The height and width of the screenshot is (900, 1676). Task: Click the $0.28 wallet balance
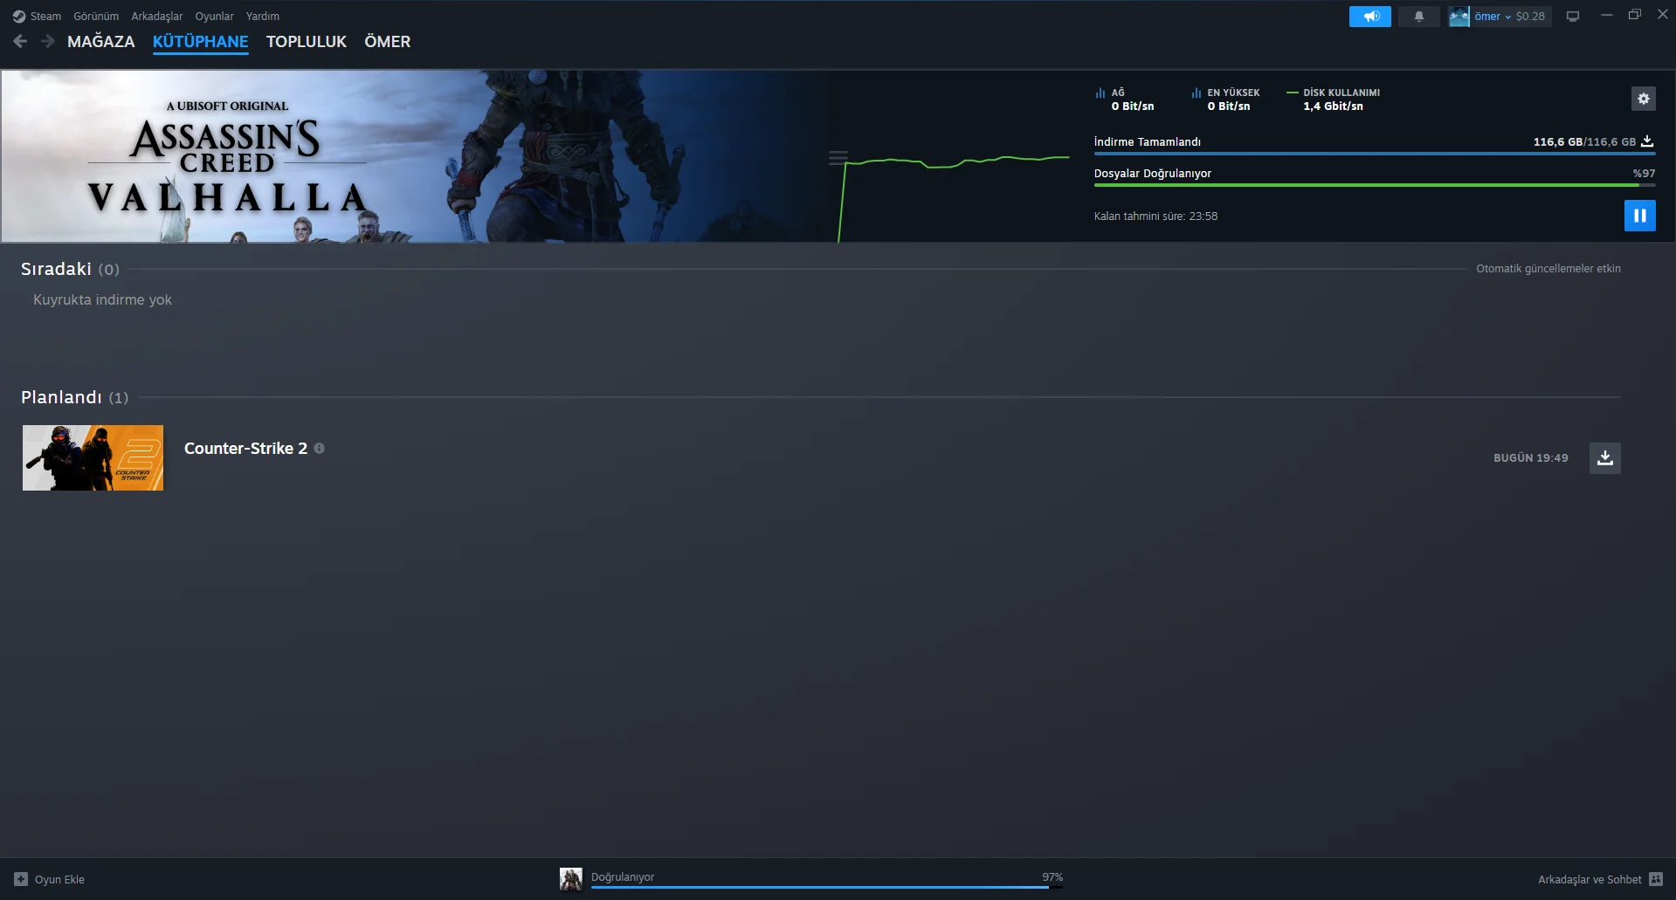[x=1530, y=17]
